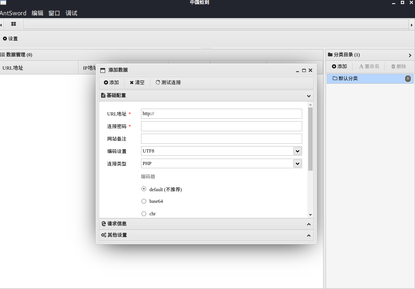415x289 pixels.
Task: Open the 窗口 menu
Action: pyautogui.click(x=54, y=13)
